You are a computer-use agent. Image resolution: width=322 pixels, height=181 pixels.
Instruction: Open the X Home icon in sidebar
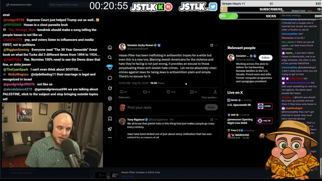pyautogui.click(x=110, y=48)
